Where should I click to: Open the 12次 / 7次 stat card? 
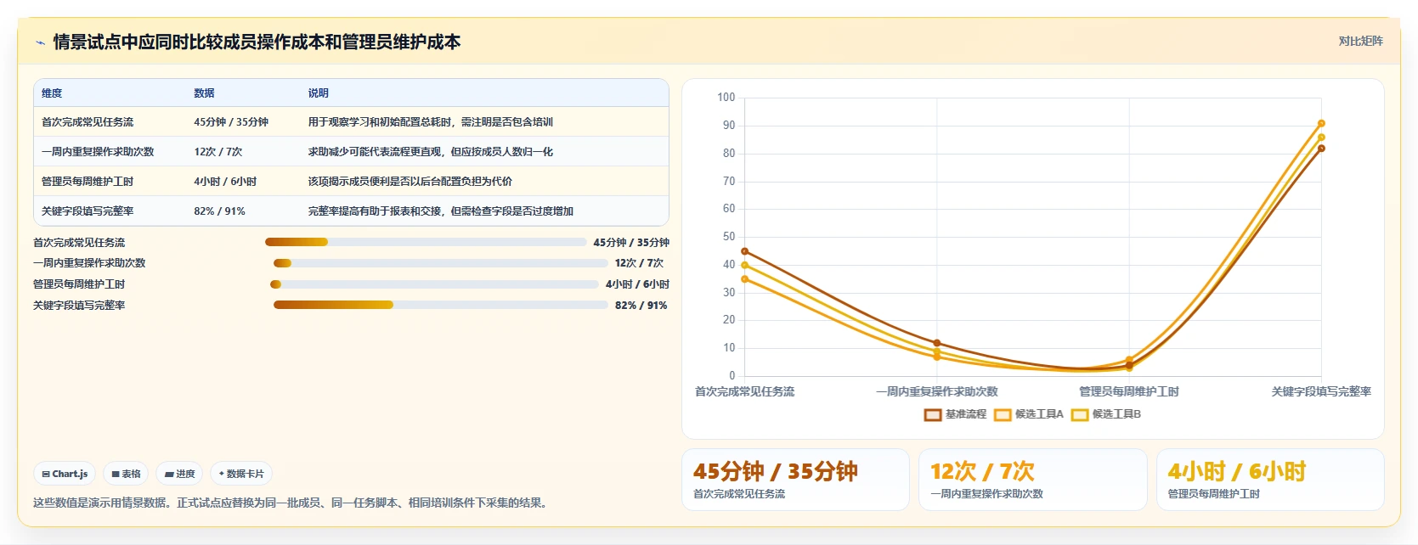click(1032, 480)
